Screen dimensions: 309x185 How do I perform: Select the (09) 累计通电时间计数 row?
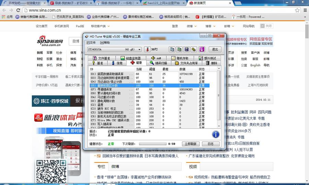click(149, 93)
